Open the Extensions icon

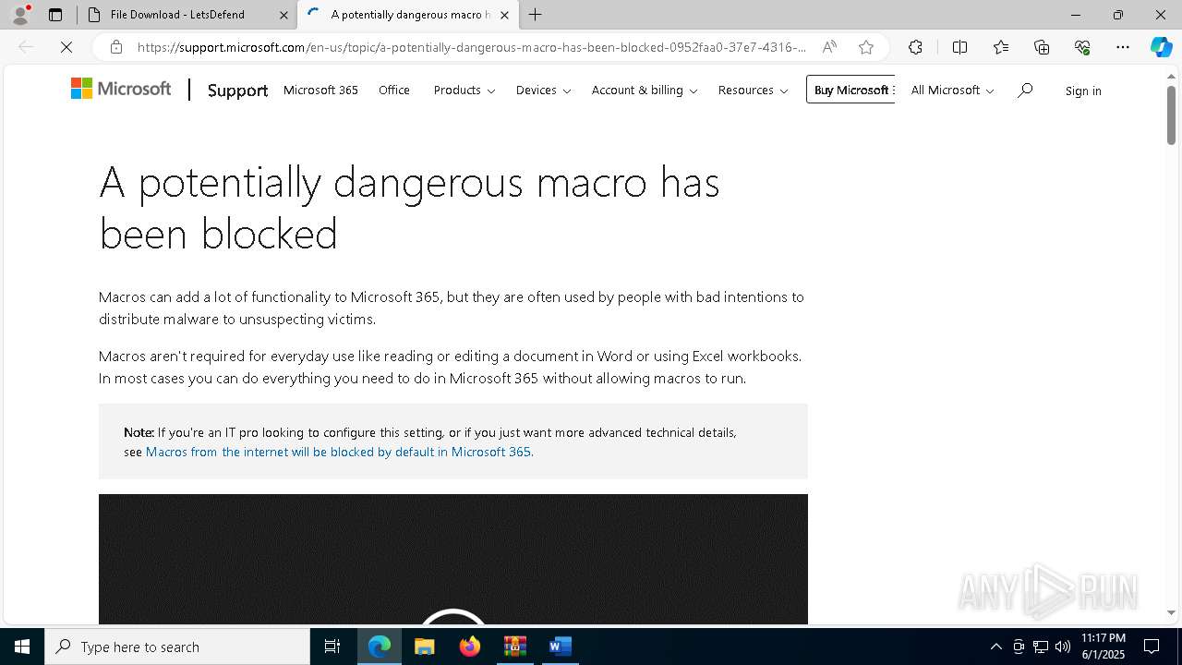(915, 47)
